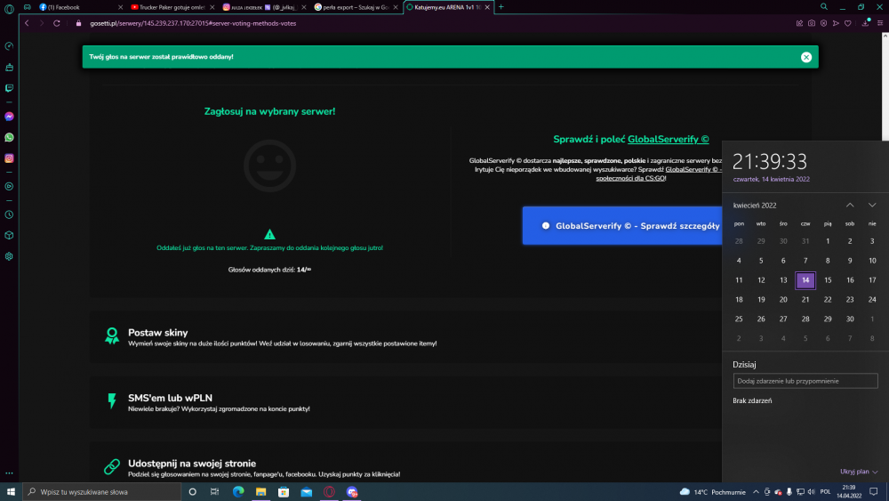The image size is (889, 501).
Task: Show hidden system tray icons
Action: (756, 492)
